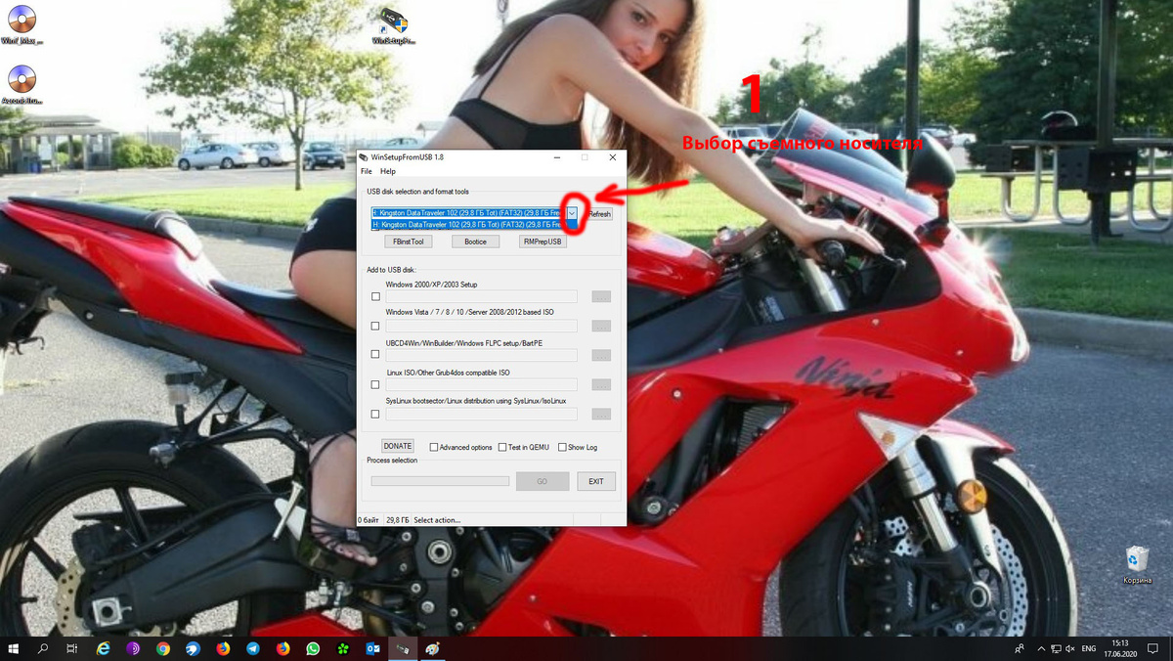This screenshot has width=1173, height=661.
Task: Open Telegram from the taskbar
Action: tap(253, 648)
